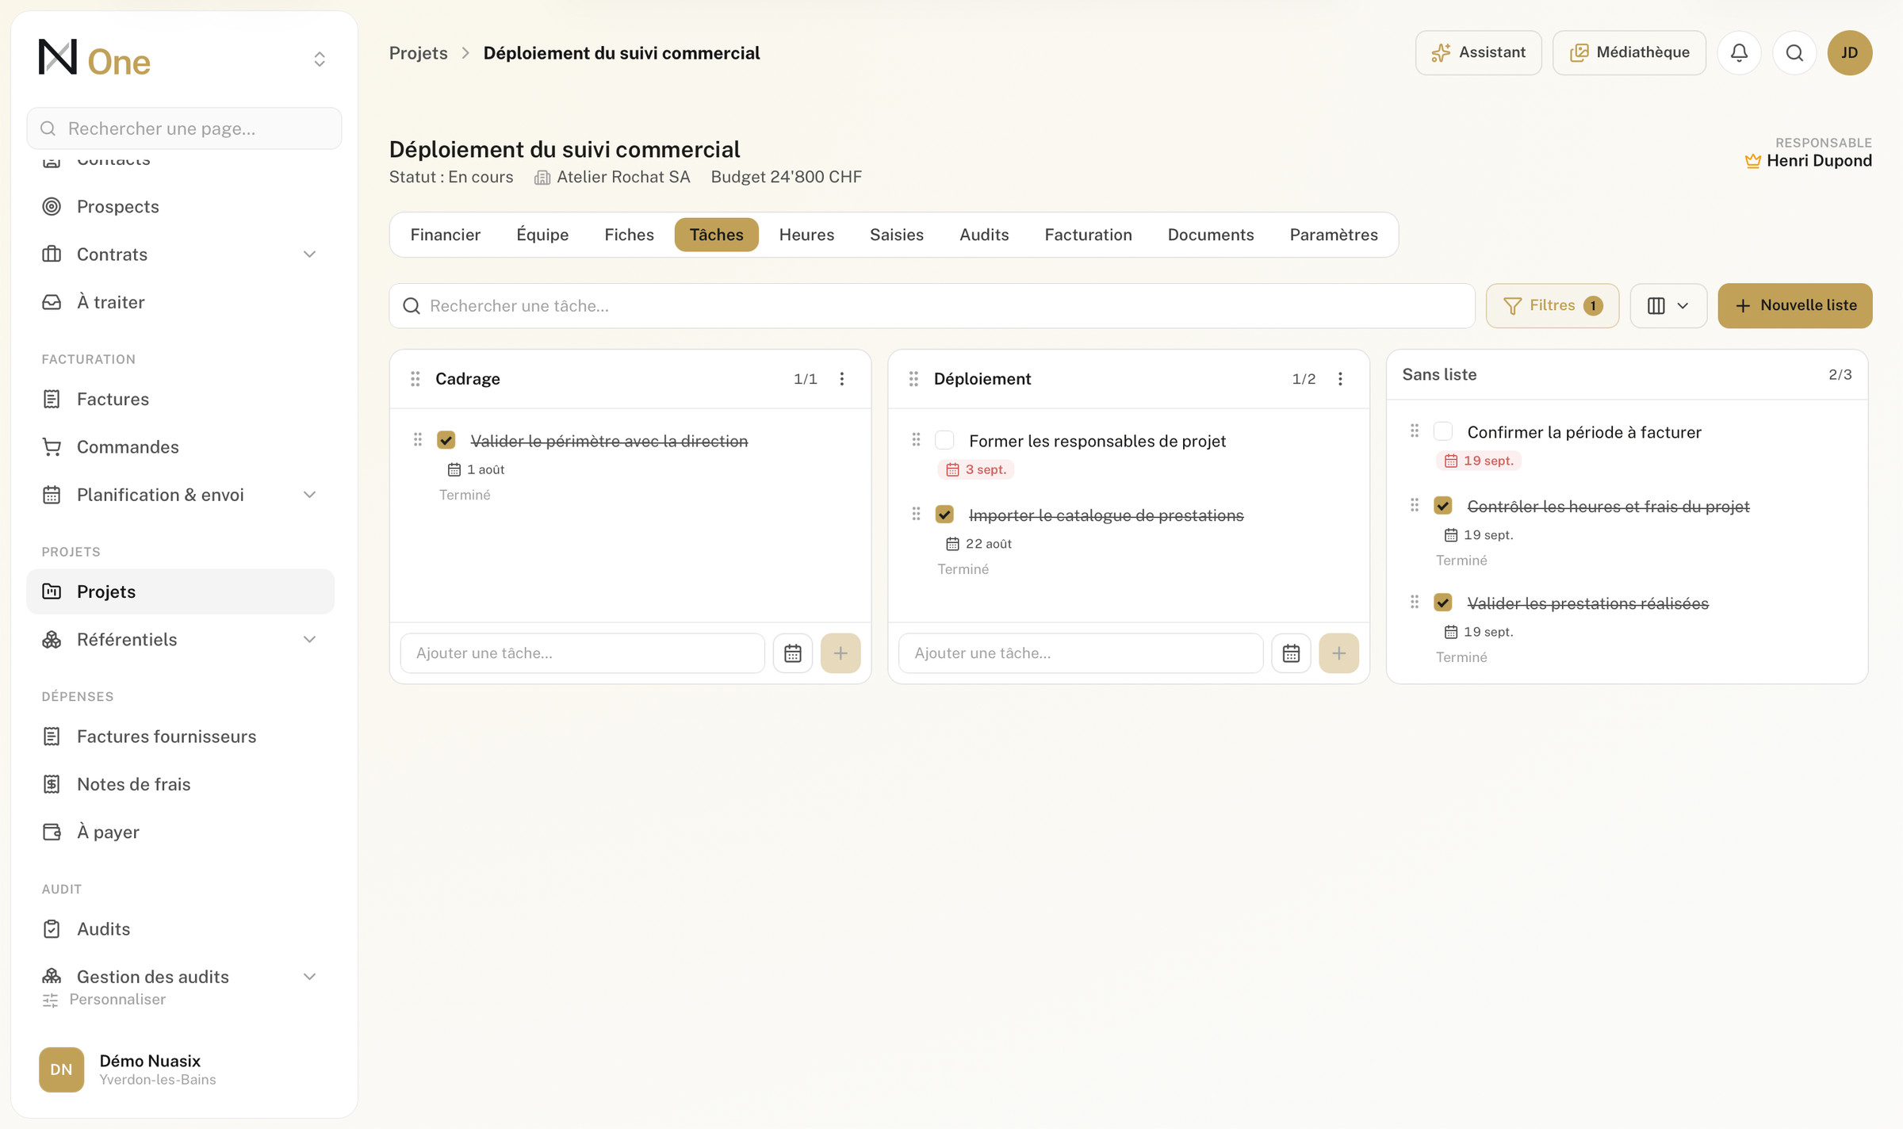The width and height of the screenshot is (1903, 1129).
Task: Click the global search magnifier icon
Action: point(1794,53)
